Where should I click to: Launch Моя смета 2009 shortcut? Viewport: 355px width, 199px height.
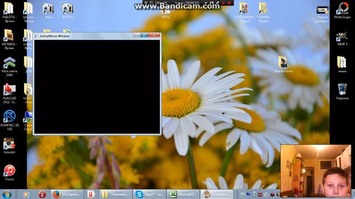[9, 66]
